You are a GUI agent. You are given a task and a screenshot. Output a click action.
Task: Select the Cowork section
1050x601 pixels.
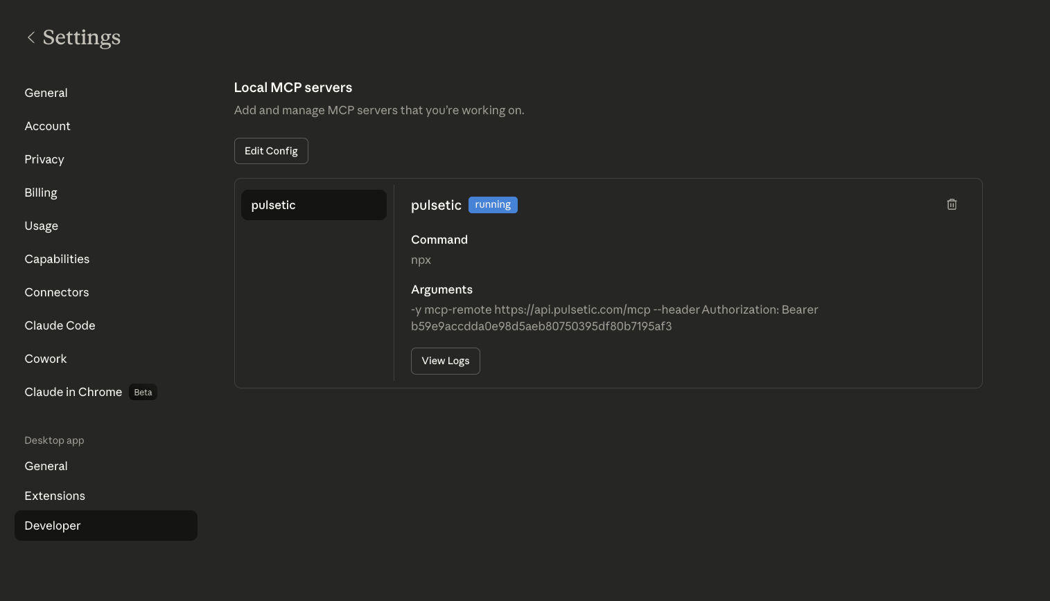point(46,359)
